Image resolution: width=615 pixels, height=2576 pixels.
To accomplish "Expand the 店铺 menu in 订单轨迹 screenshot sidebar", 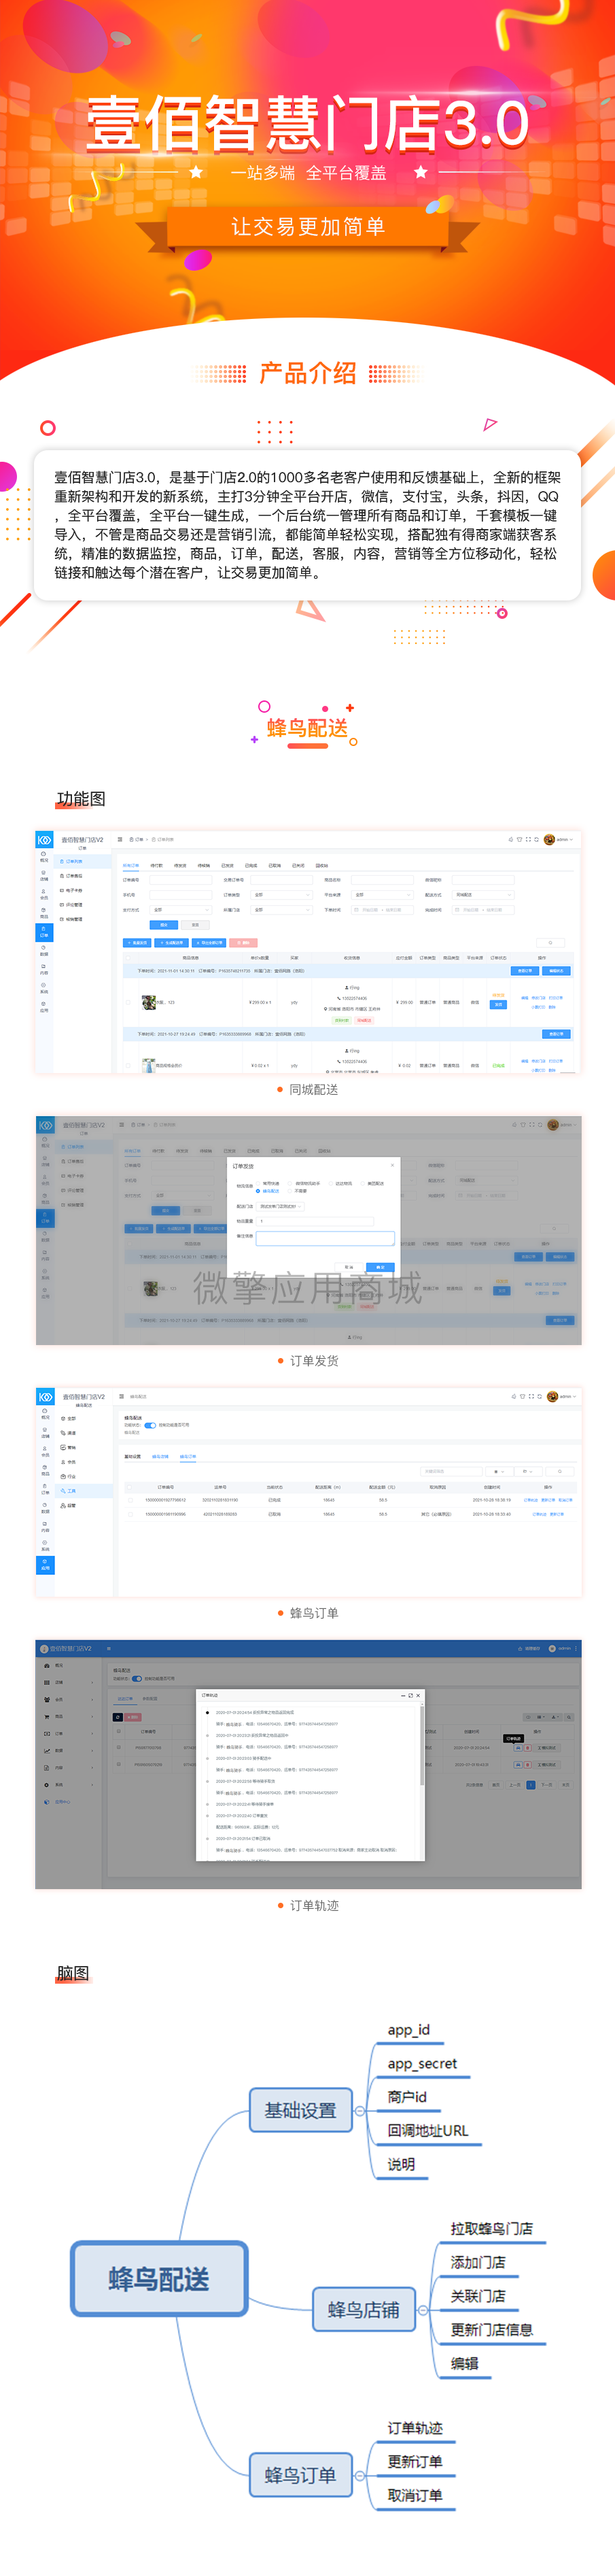I will pos(69,1683).
